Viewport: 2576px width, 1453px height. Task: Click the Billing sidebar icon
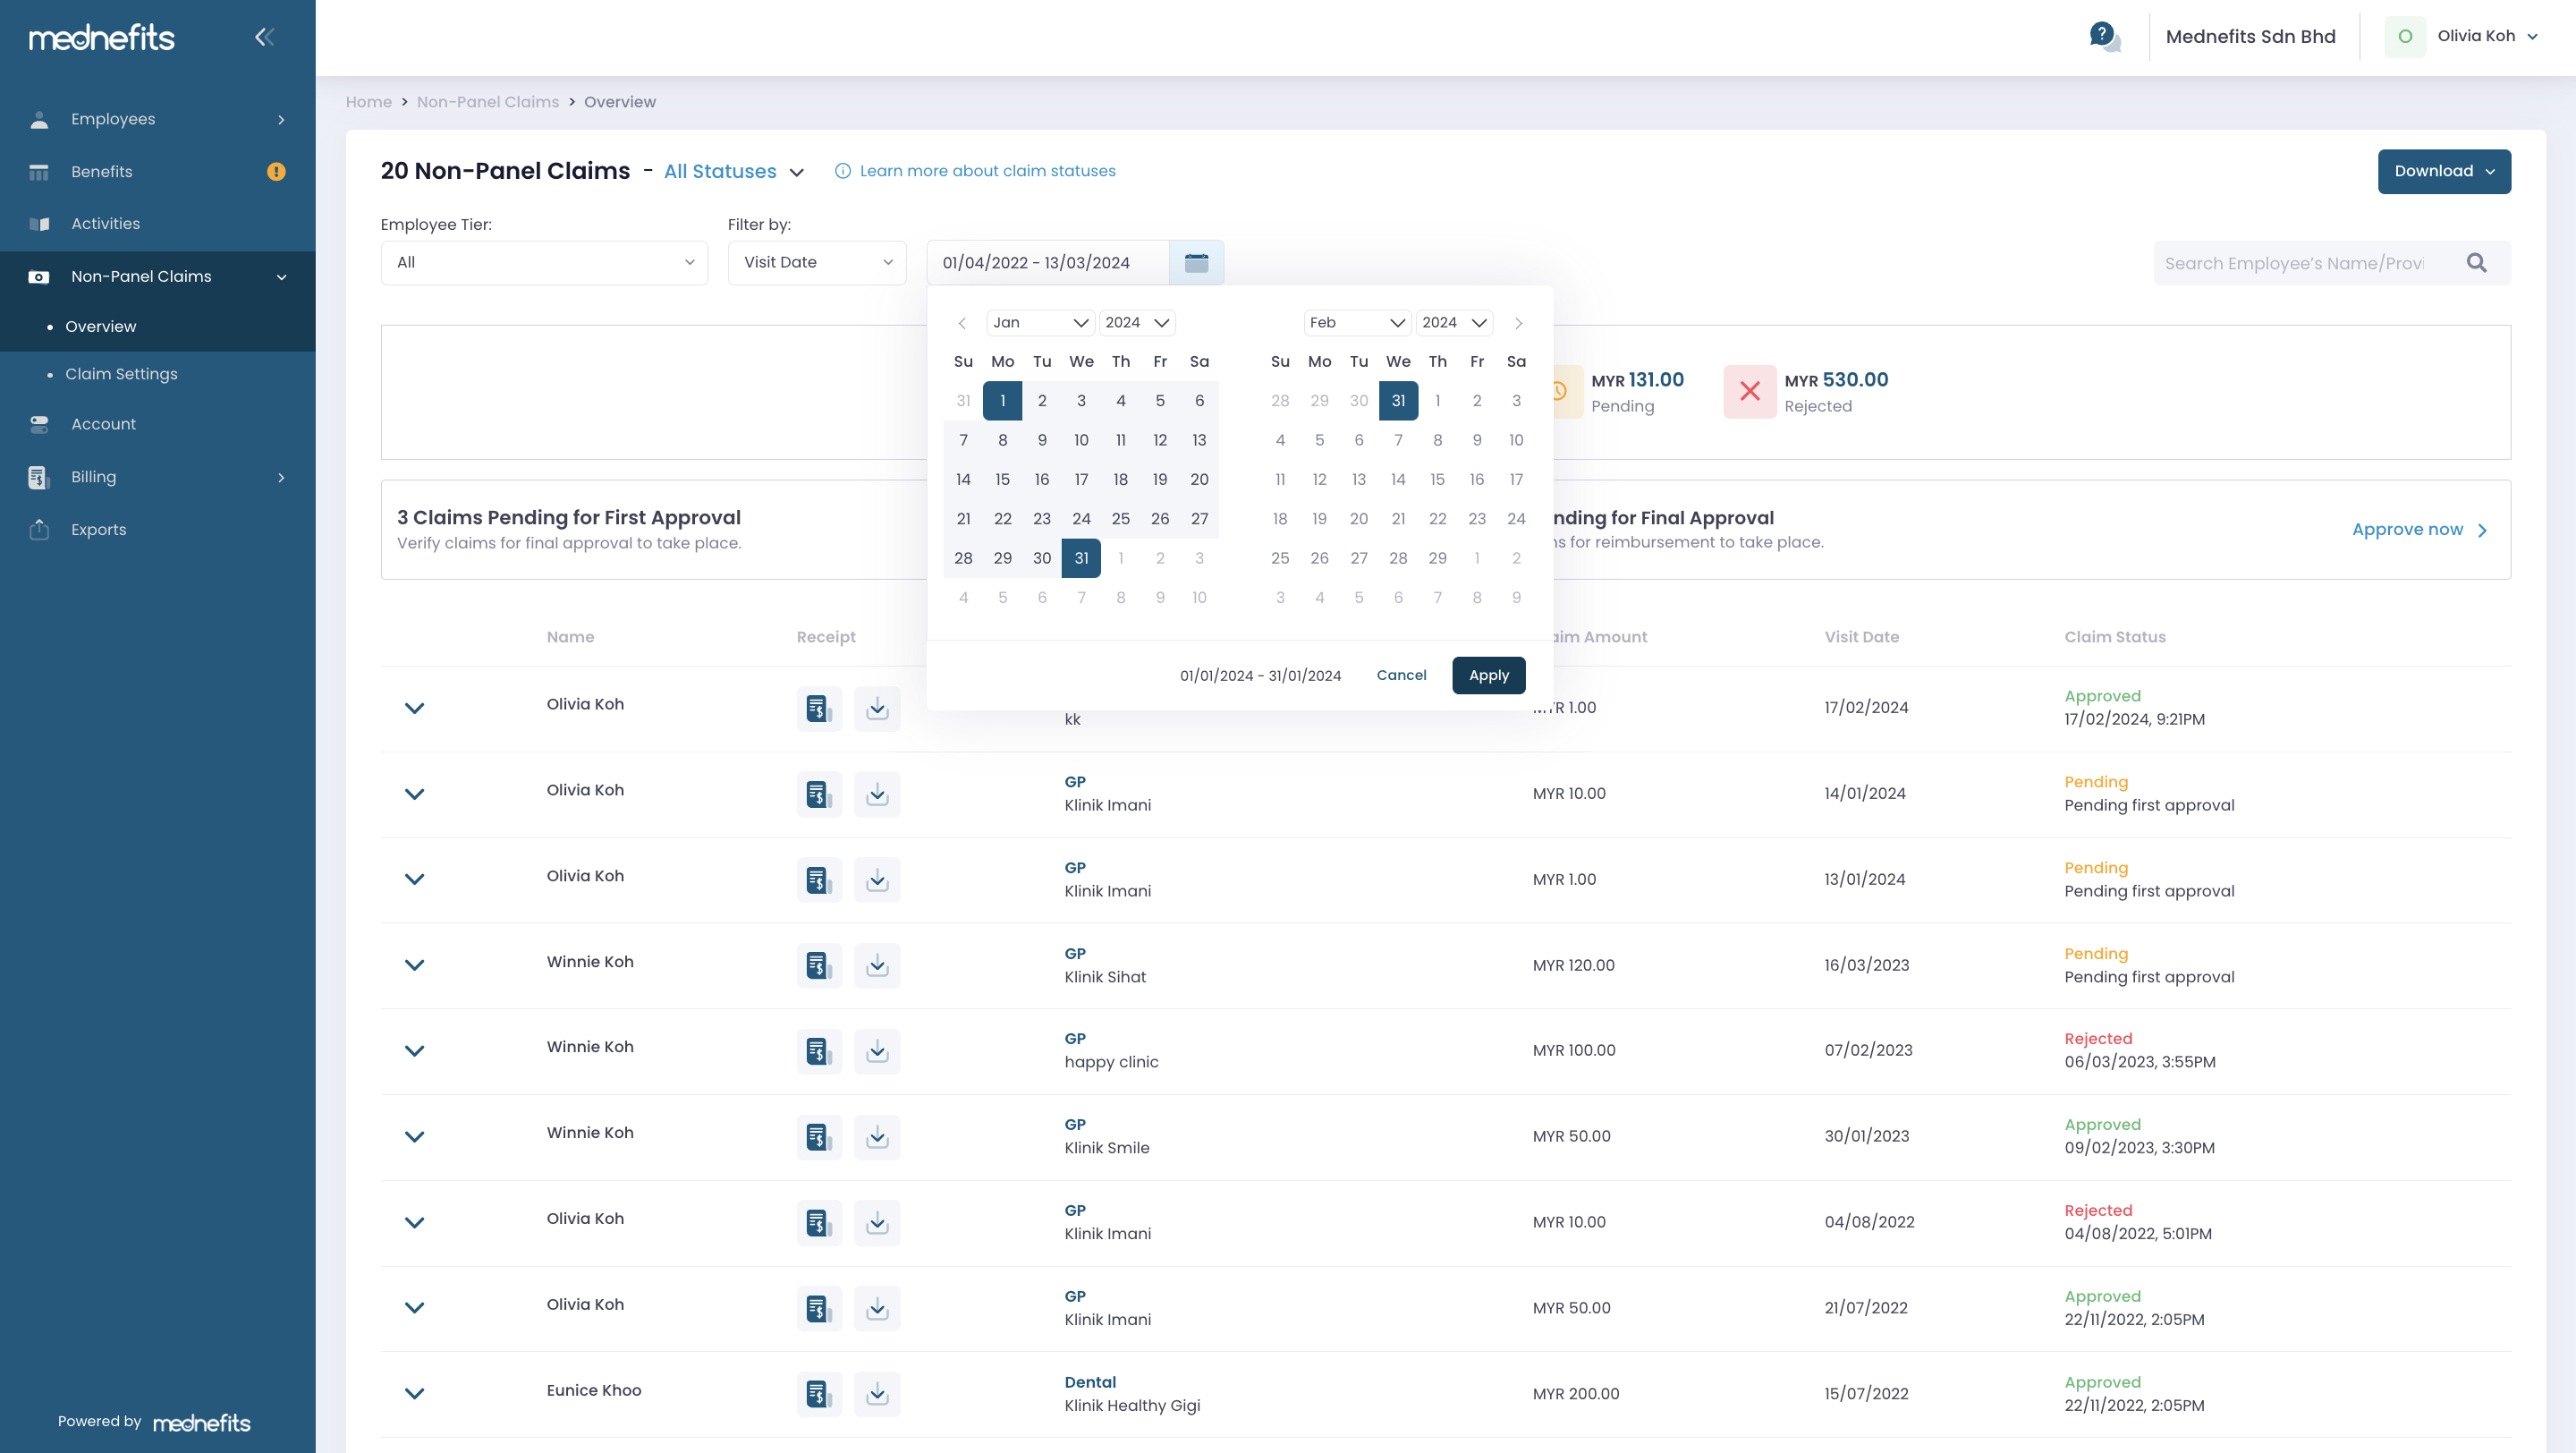pyautogui.click(x=38, y=477)
